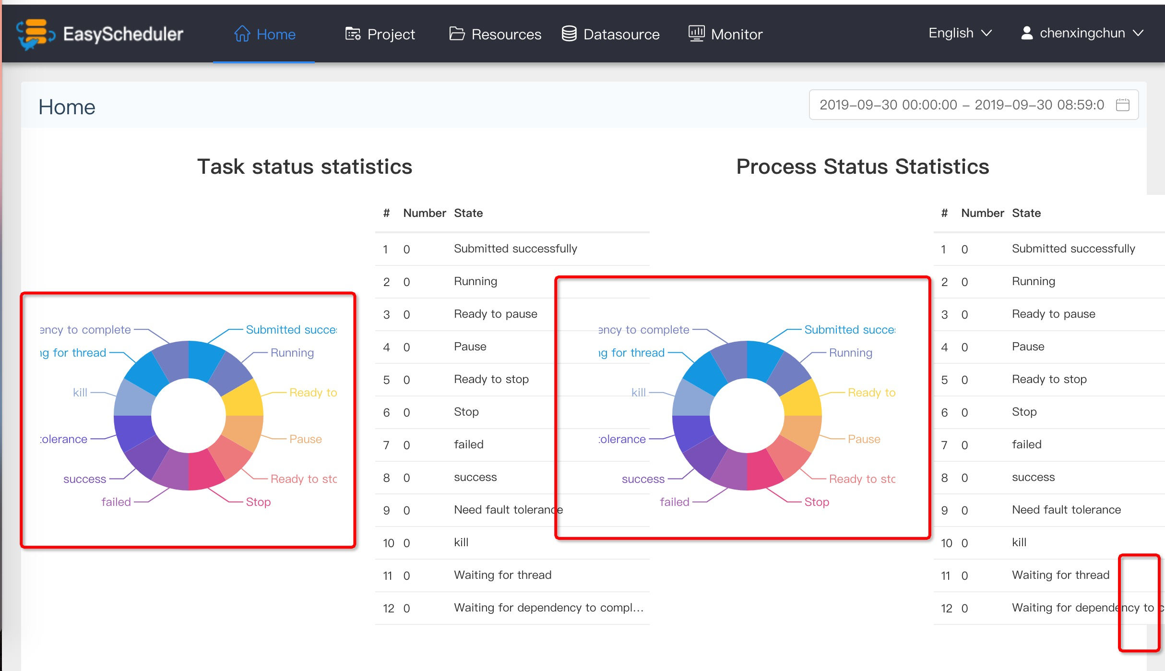This screenshot has width=1165, height=671.
Task: Click 'Waiting for thread' row in Task table
Action: 502,575
